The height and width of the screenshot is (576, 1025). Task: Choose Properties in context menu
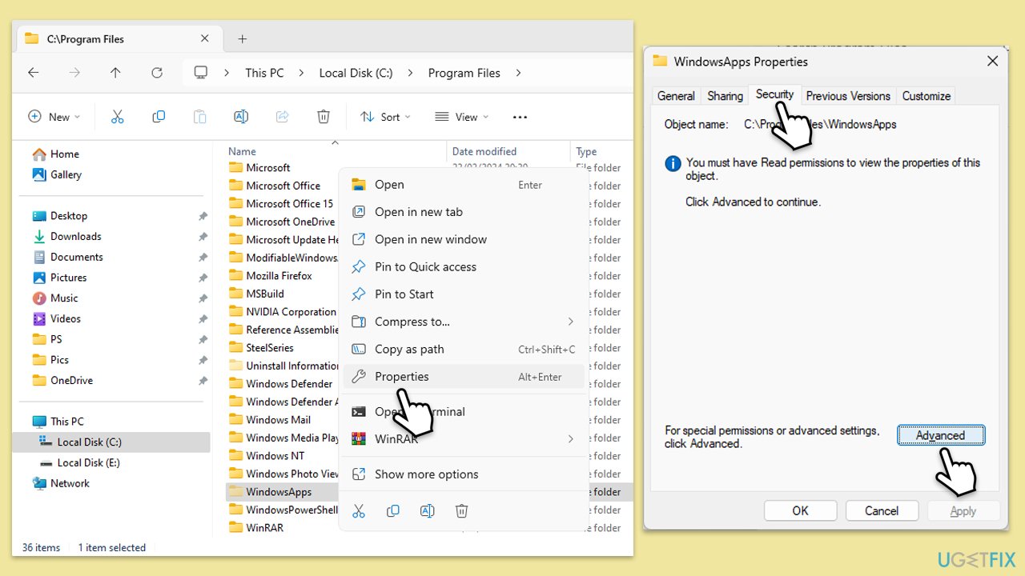pos(464,377)
